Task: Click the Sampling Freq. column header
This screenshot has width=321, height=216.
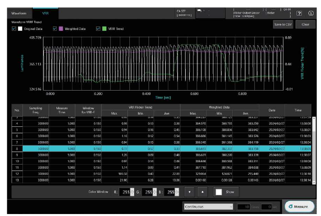Action: tap(36, 110)
